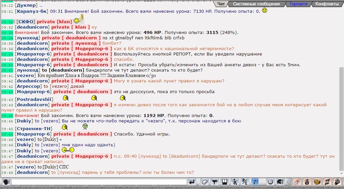The height and width of the screenshot is (189, 344).
Task: Toggle the music note sound icon
Action: [255, 182]
